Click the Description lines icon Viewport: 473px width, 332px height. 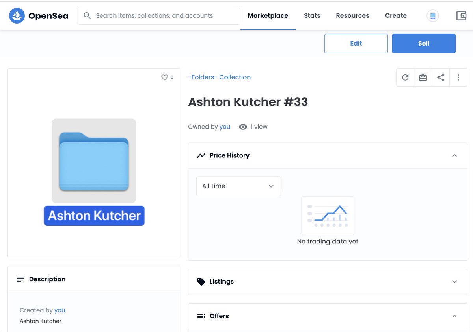pyautogui.click(x=20, y=279)
